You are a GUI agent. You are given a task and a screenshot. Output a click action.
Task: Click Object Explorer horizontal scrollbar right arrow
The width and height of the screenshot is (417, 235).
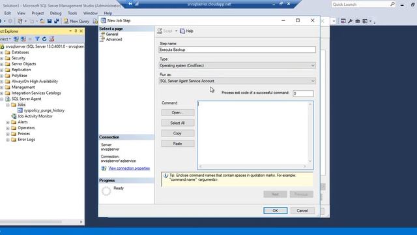tap(81, 222)
